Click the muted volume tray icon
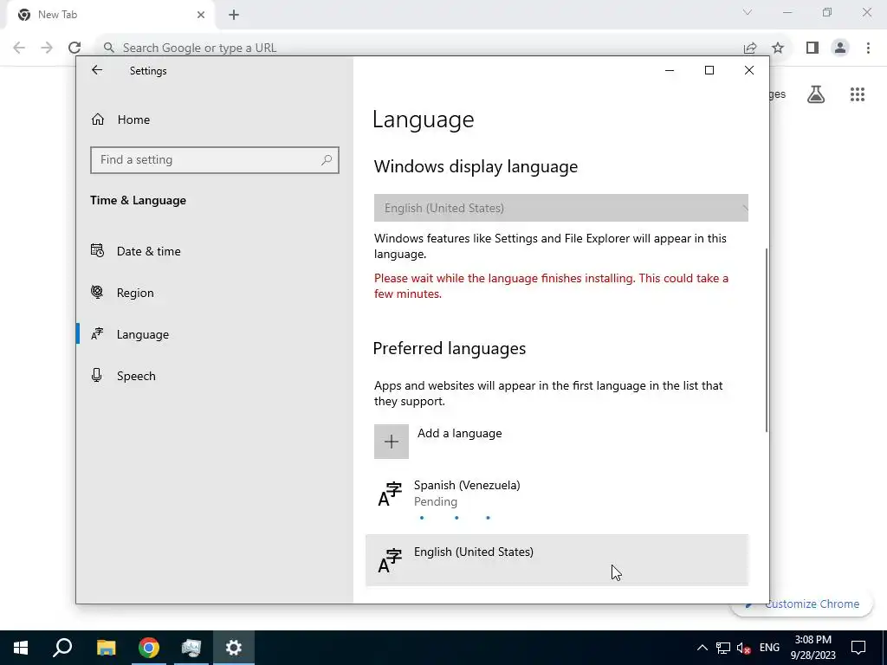This screenshot has width=887, height=665. click(x=744, y=648)
